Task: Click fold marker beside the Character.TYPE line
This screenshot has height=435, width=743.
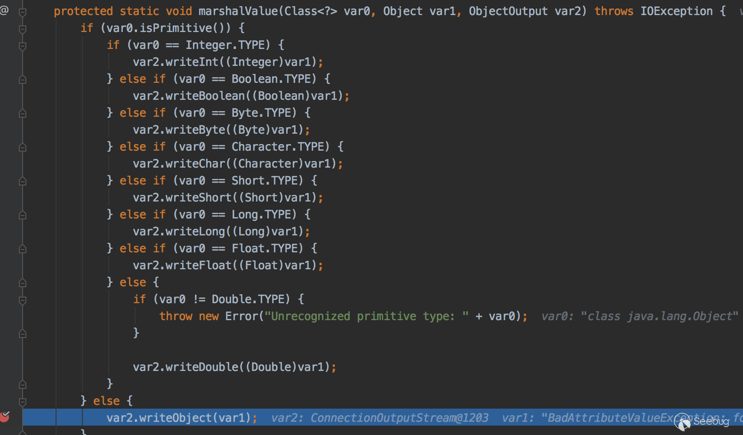Action: point(22,147)
